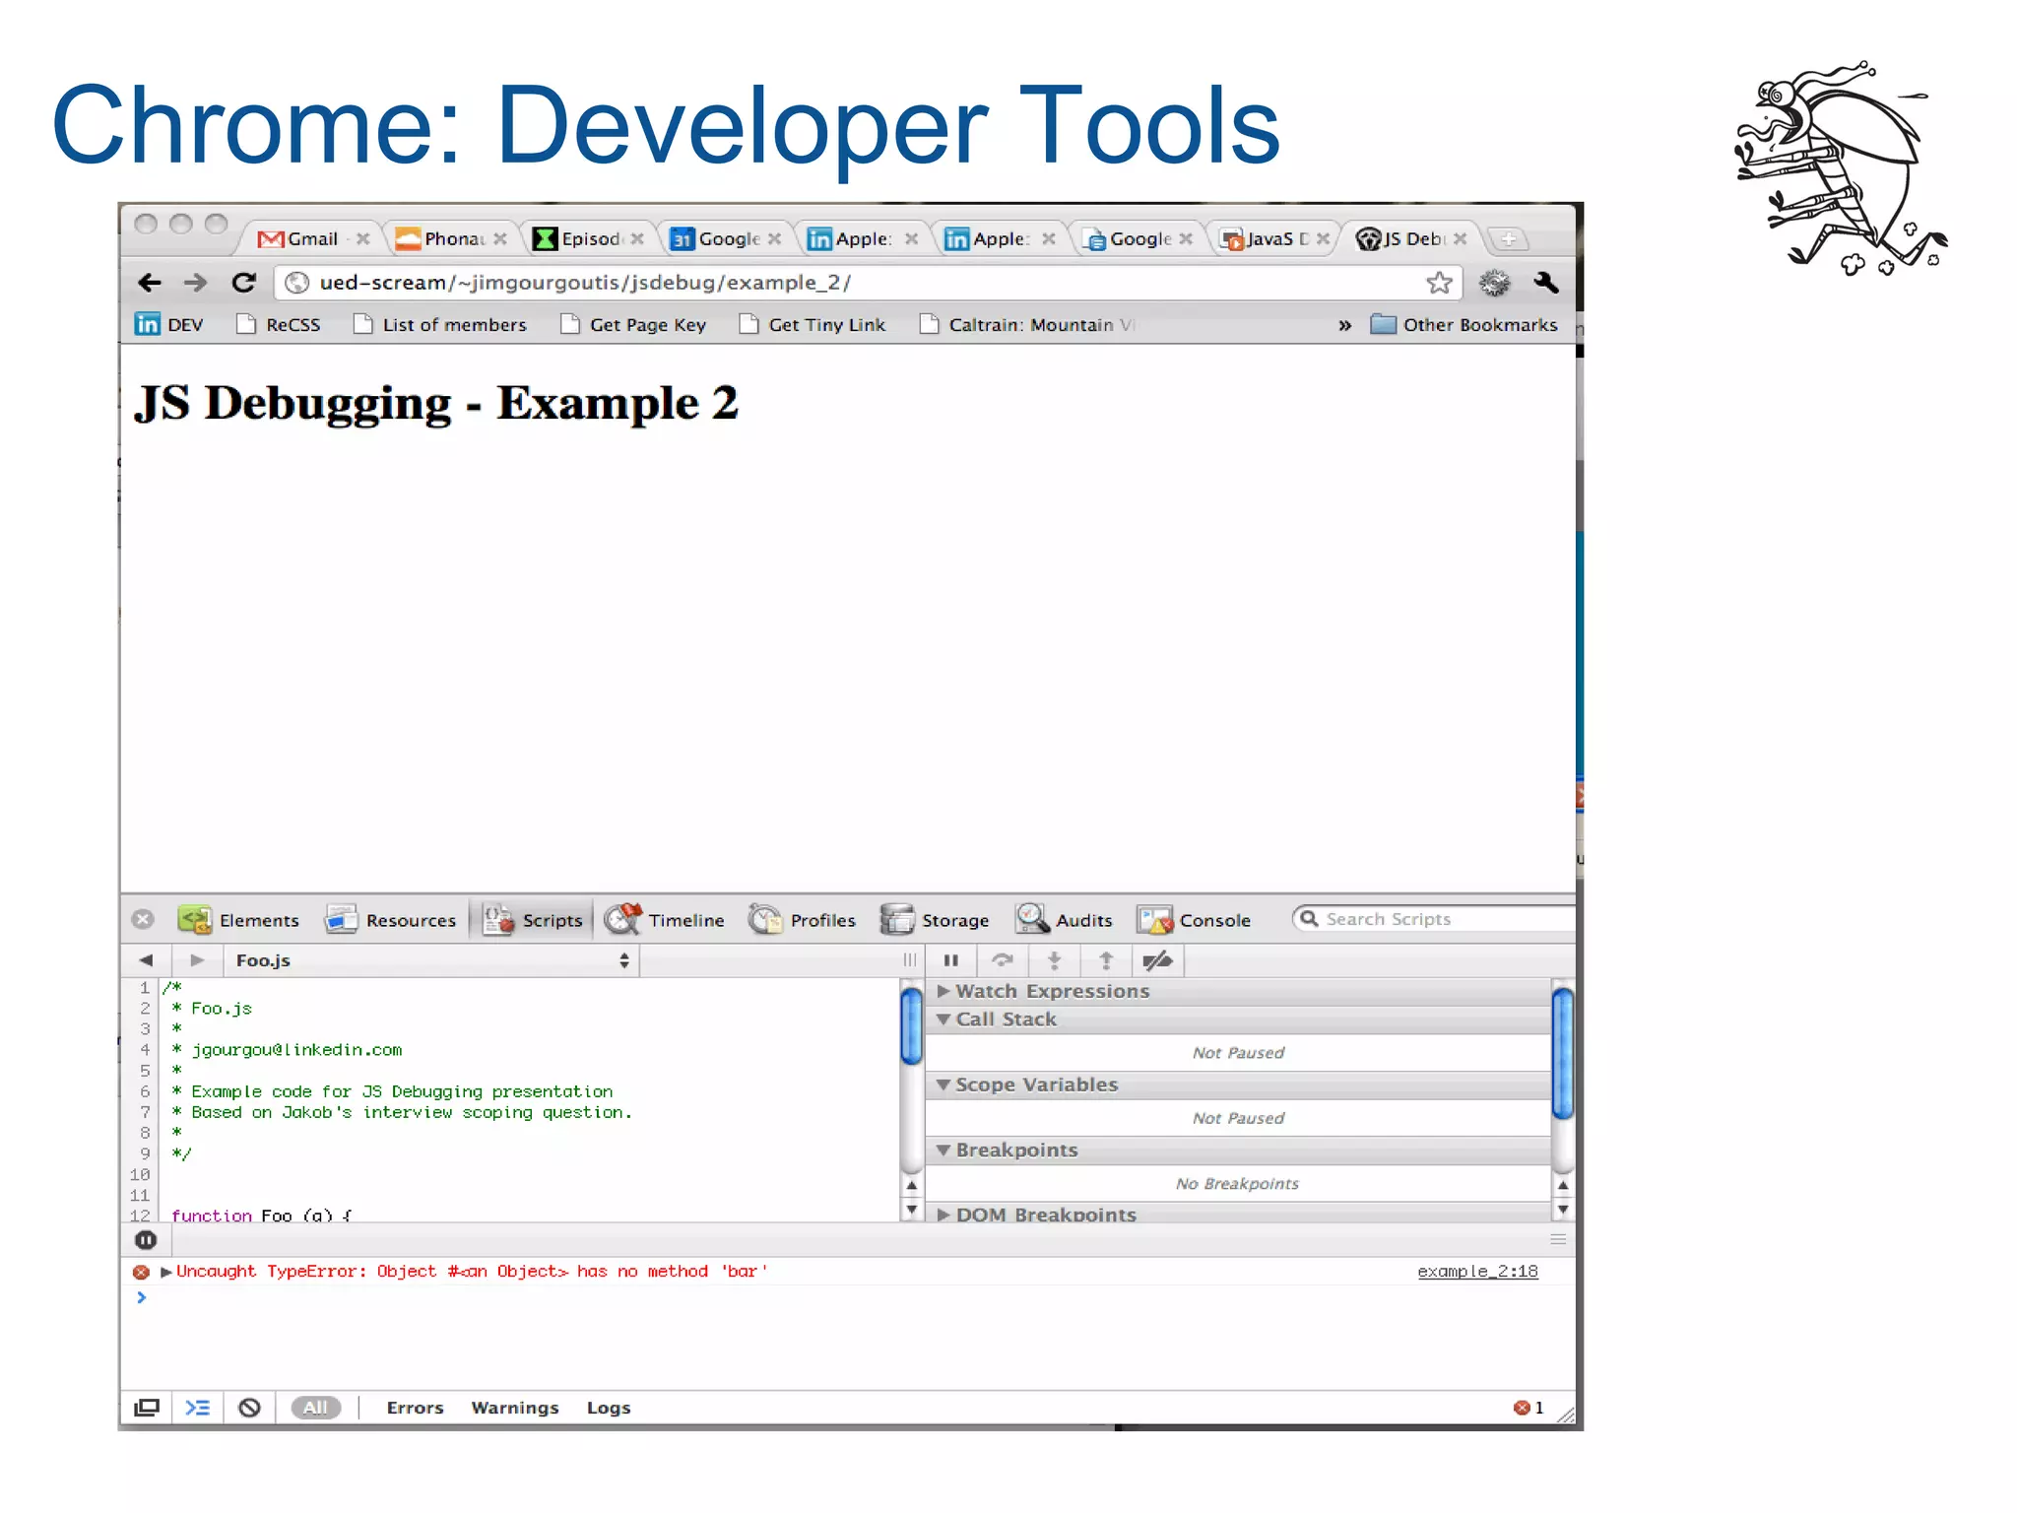Click the pause script execution icon
The image size is (2017, 1513).
pos(950,960)
